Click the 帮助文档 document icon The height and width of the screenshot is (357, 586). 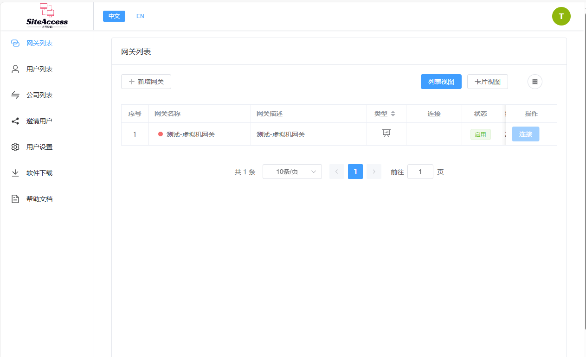coord(15,199)
